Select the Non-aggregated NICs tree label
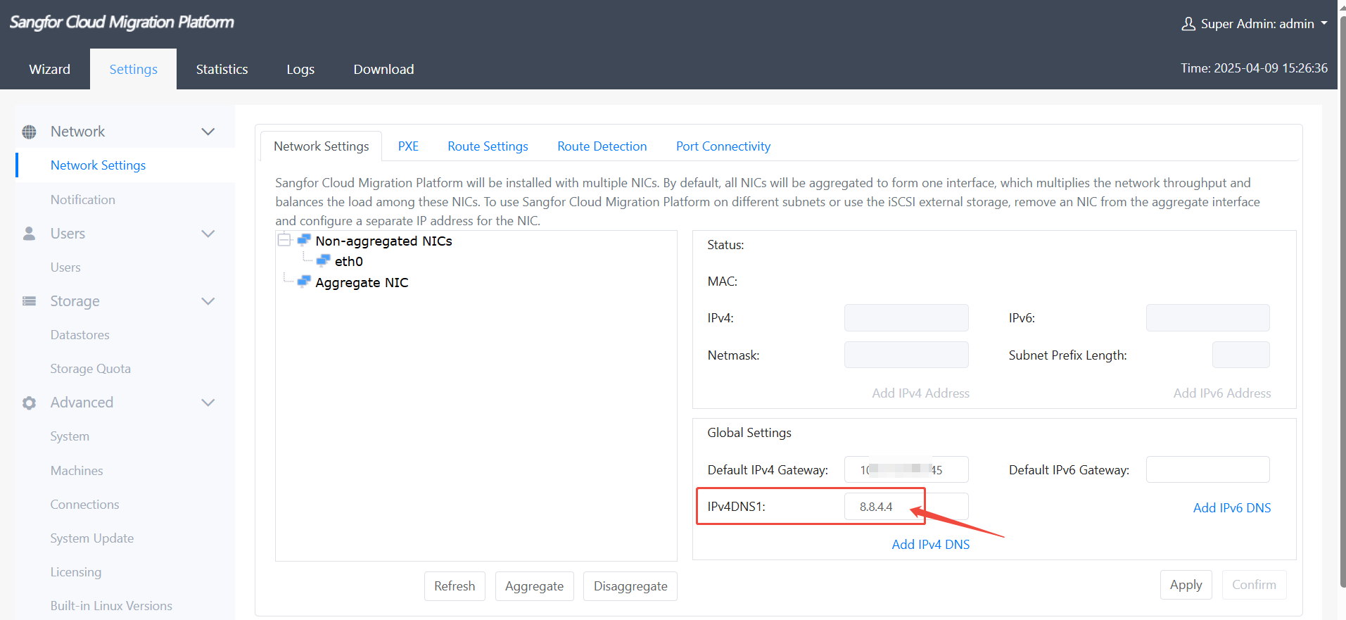The height and width of the screenshot is (620, 1346). 383,241
